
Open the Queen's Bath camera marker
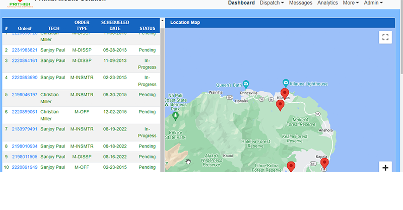pos(246,84)
